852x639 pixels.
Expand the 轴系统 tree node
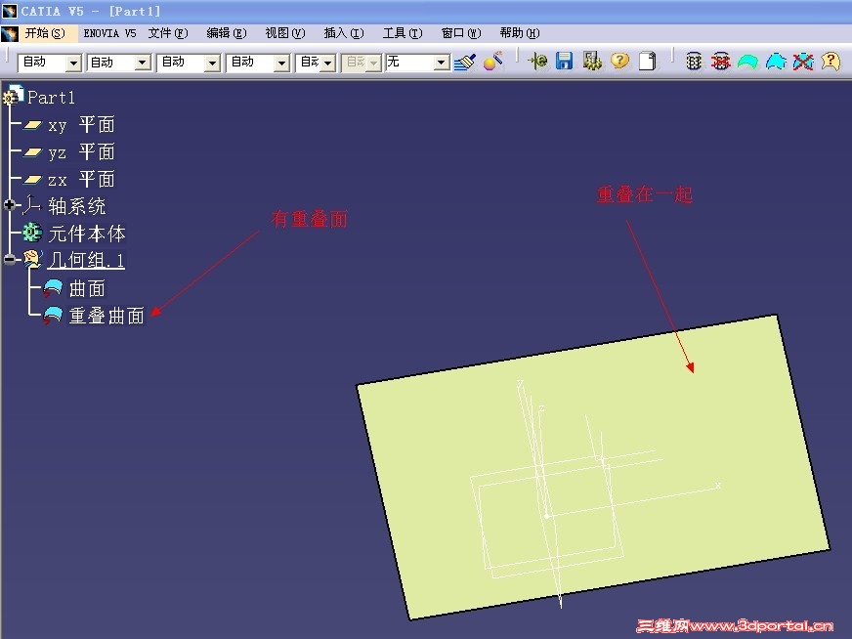(9, 205)
